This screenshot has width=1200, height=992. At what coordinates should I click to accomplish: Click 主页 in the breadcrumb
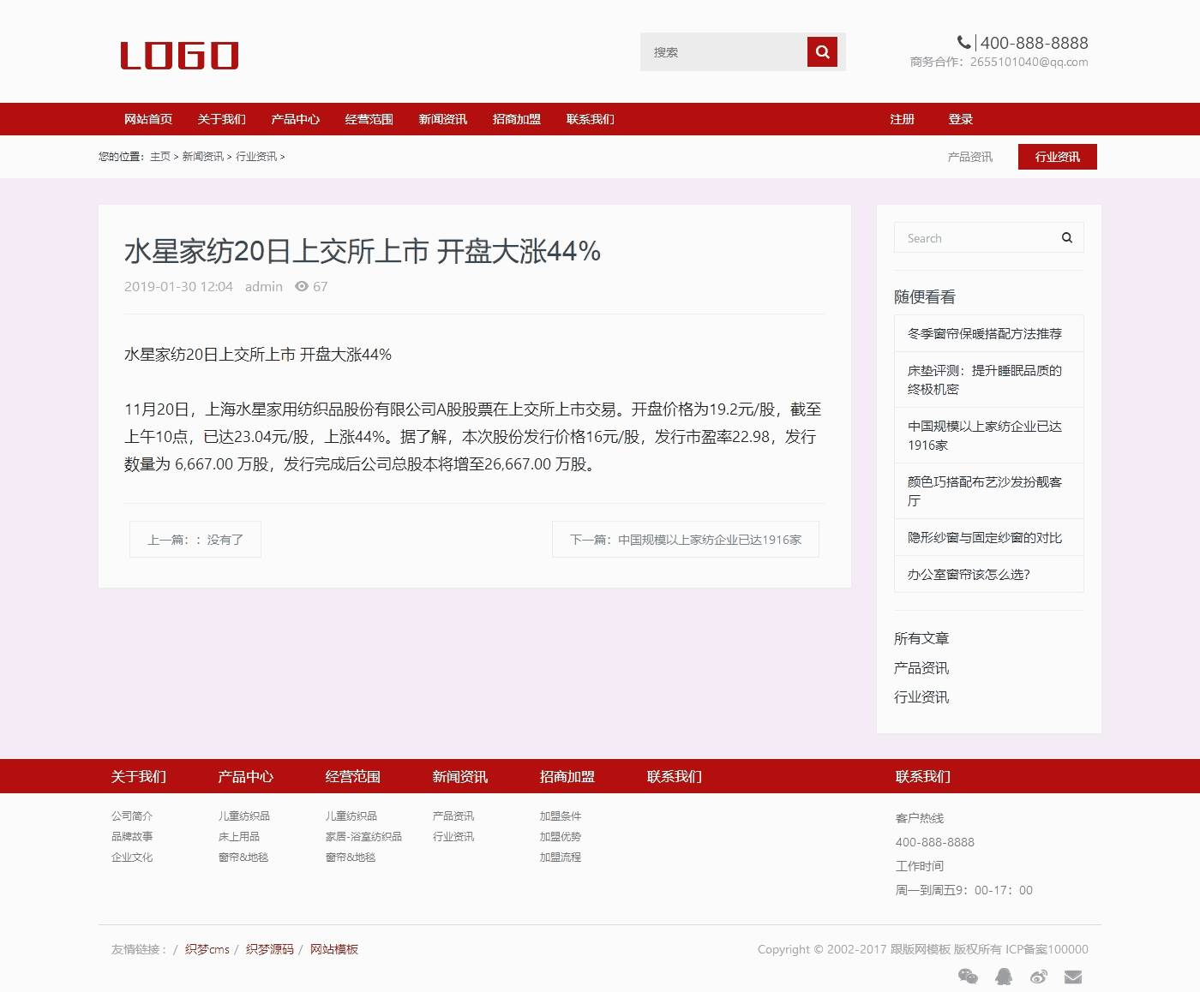160,157
